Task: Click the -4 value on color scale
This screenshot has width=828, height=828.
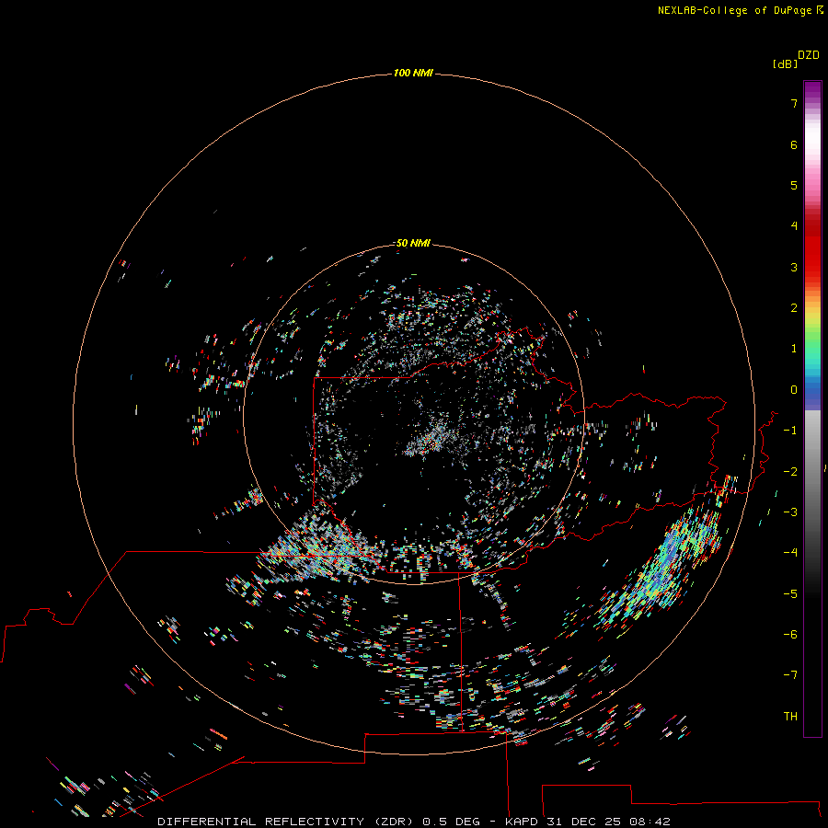Action: tap(790, 552)
